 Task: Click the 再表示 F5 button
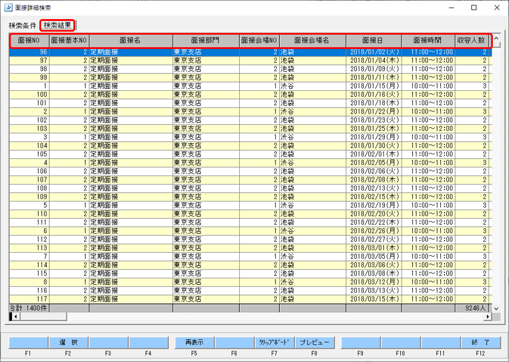pos(195,342)
